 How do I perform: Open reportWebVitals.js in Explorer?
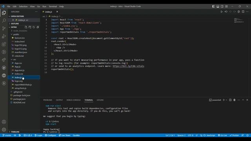23,85
